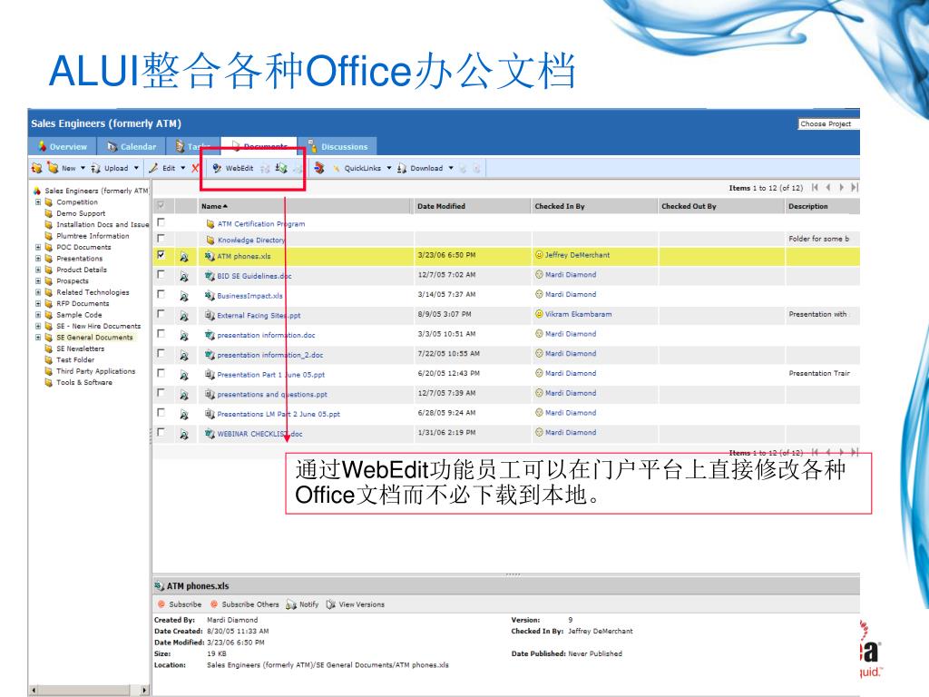Click the last page arrow at top
This screenshot has height=697, width=929.
(x=854, y=187)
